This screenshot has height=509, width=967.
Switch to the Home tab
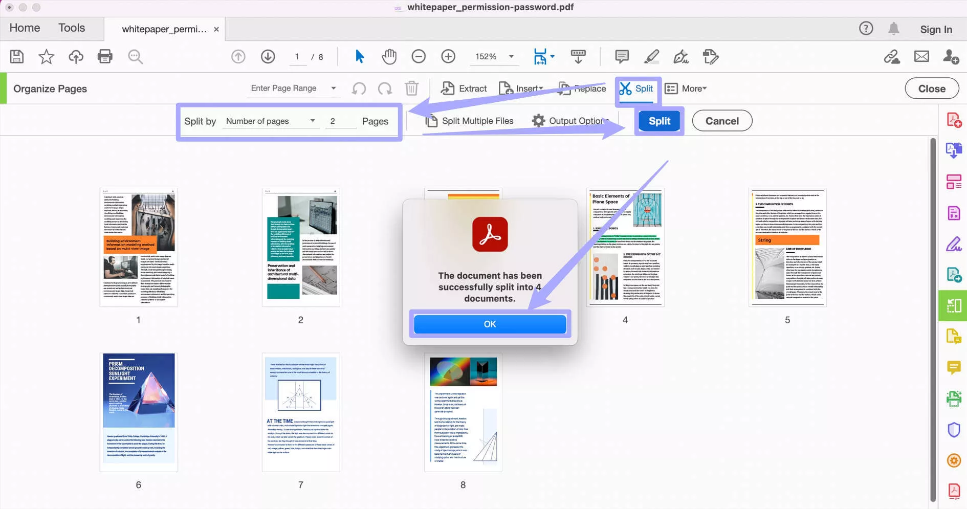(x=24, y=28)
